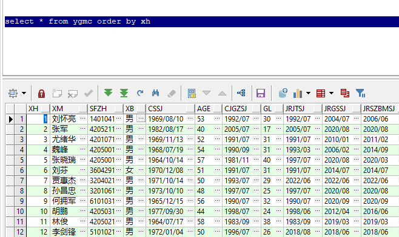This screenshot has height=237, width=399.
Task: Refresh results with the blue curved-arrow icon
Action: pyautogui.click(x=140, y=93)
